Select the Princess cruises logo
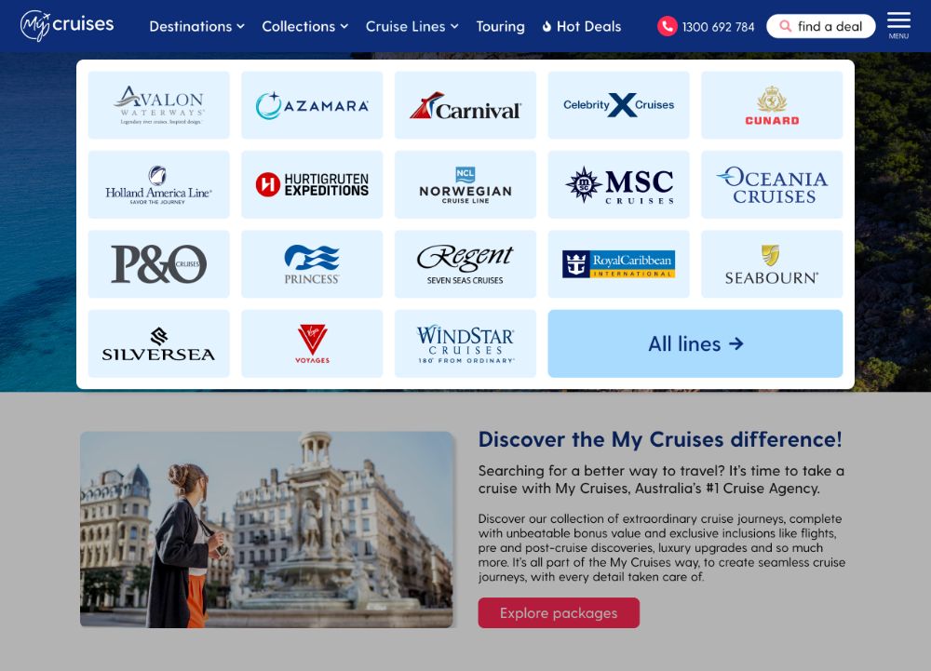 [312, 264]
